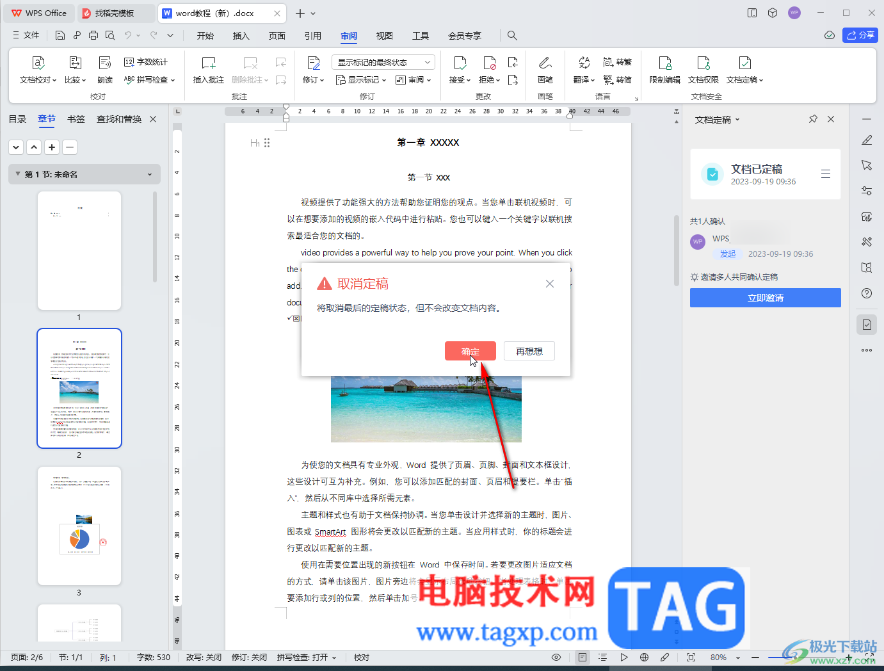Toggle 修订 tracking status in status bar
The height and width of the screenshot is (671, 884).
[x=249, y=658]
